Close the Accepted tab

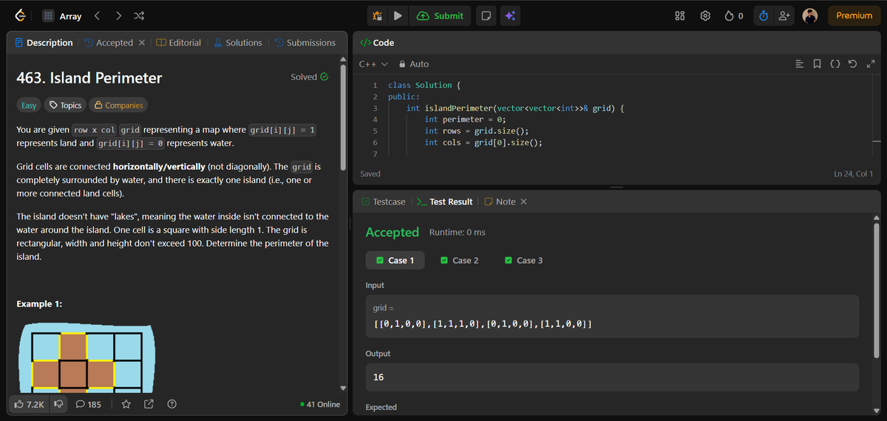142,43
